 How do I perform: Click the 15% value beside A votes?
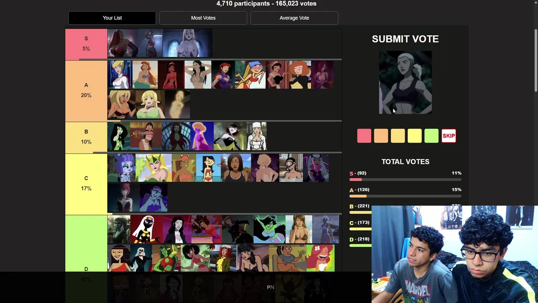[456, 190]
